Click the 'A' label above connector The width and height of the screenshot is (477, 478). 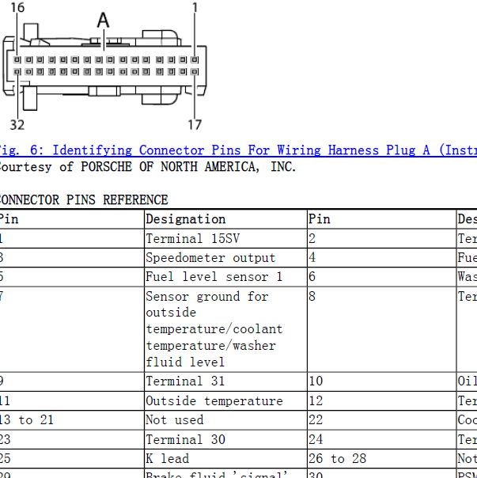[x=104, y=20]
